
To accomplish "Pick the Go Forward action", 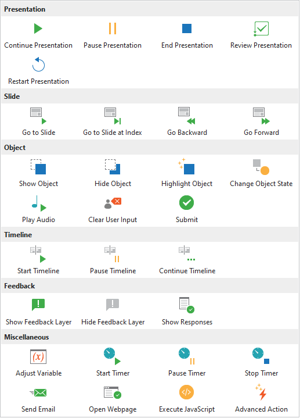I will pyautogui.click(x=261, y=122).
